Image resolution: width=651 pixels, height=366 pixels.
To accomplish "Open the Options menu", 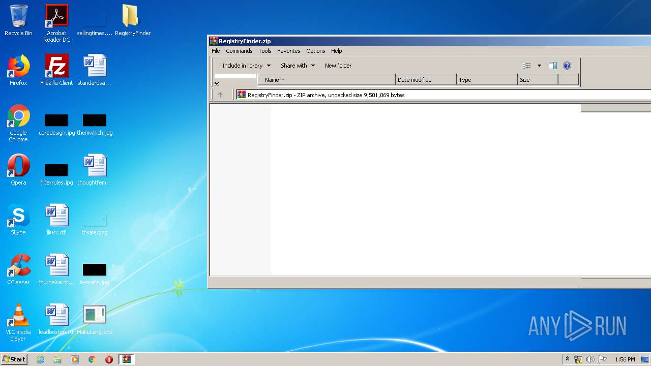I will 315,51.
